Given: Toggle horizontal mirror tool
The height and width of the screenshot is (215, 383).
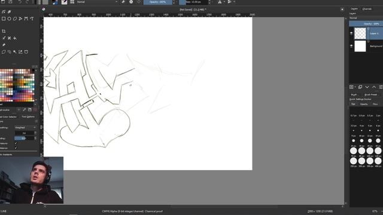Looking at the screenshot, I should 220,2.
